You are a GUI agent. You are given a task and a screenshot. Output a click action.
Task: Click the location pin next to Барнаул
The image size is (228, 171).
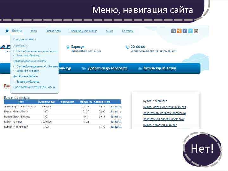pos(68,47)
